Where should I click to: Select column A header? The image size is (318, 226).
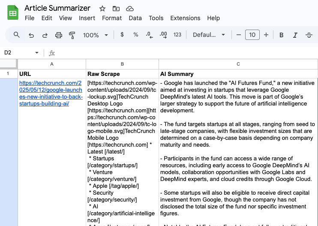click(52, 64)
